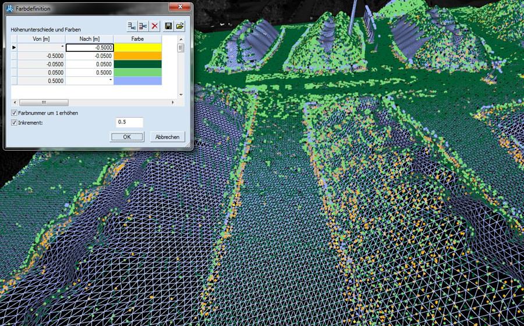524x326 pixels.
Task: Click the Farbdefinition app icon in the title bar
Action: [x=10, y=9]
